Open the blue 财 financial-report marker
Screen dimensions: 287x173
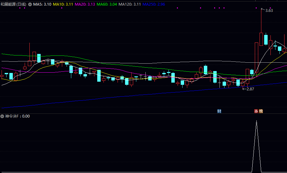coord(219,111)
